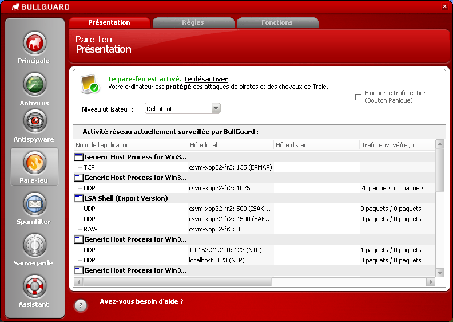
Task: Open the Antispyware eye icon
Action: point(35,121)
